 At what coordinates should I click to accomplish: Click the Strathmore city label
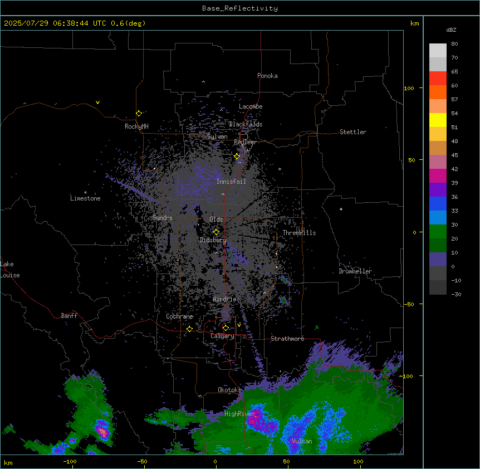point(287,339)
